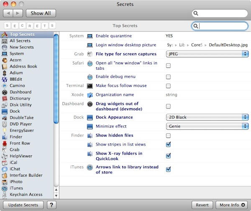
Task: Click the Dashboard icon in sidebar
Action: 5,92
